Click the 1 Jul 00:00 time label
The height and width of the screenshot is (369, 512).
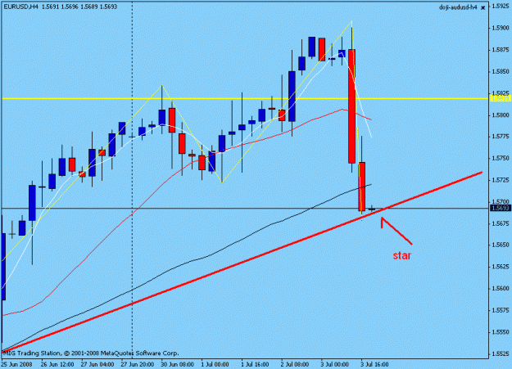[x=215, y=364]
